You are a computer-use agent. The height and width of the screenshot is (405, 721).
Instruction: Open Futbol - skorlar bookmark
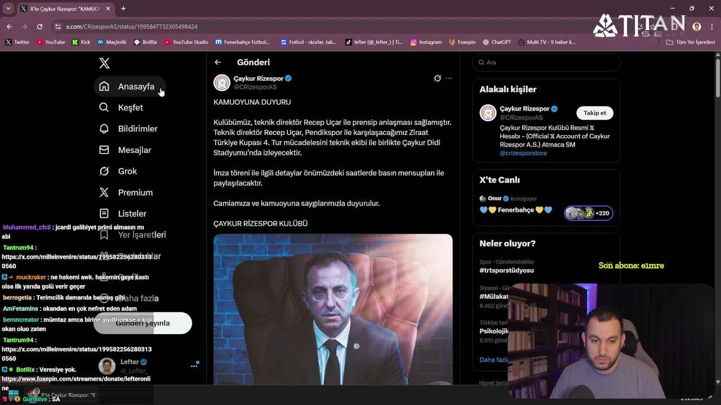click(308, 42)
